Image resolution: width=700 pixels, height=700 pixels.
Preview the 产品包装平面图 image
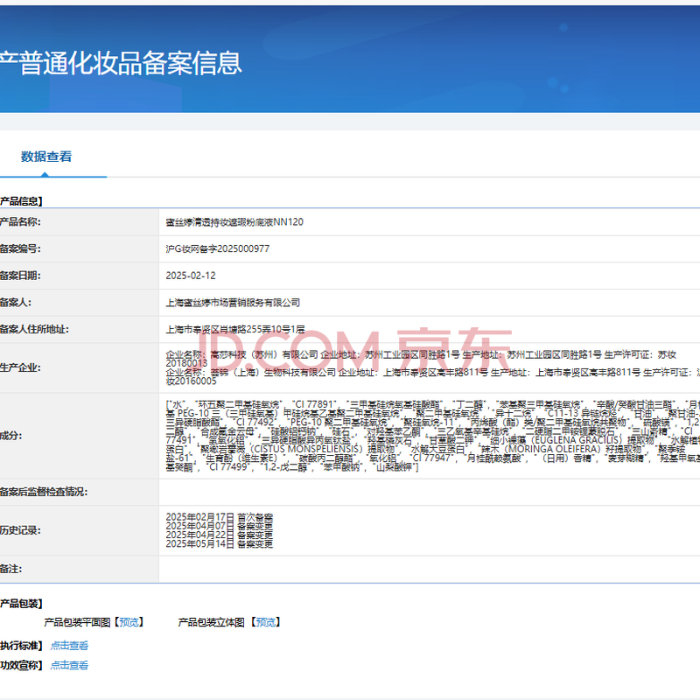[129, 623]
